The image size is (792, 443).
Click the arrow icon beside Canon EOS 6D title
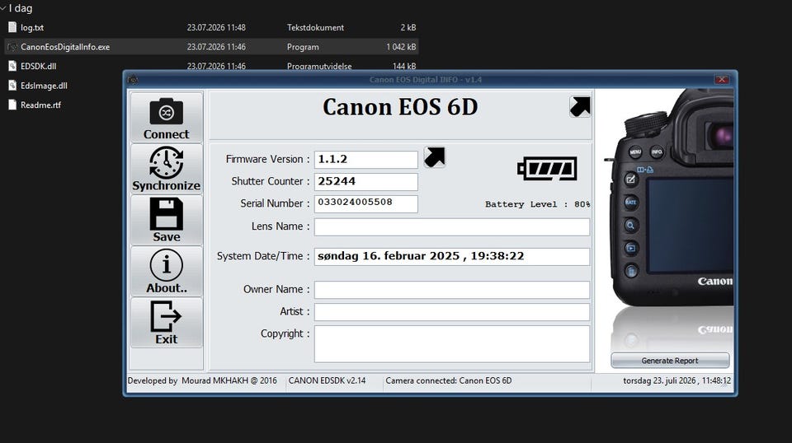[x=580, y=106]
